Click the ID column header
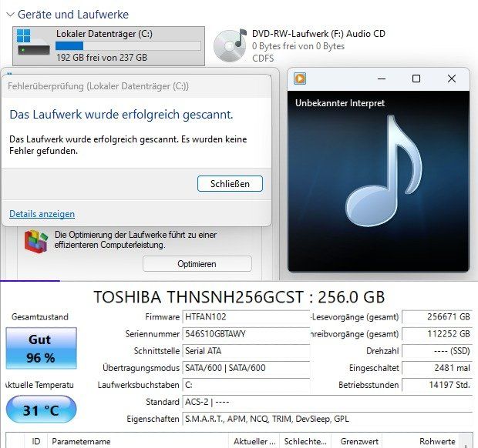Image resolution: width=478 pixels, height=448 pixels. [x=36, y=441]
